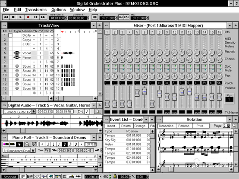This screenshot has width=239, height=179.
Task: Click the Current Time spinner arrows
Action: tap(88, 18)
